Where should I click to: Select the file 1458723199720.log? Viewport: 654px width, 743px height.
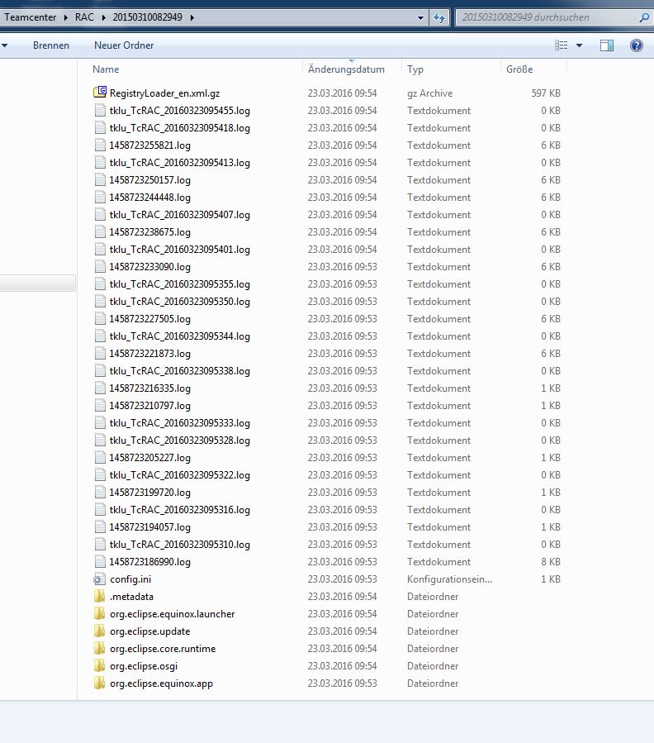[150, 493]
